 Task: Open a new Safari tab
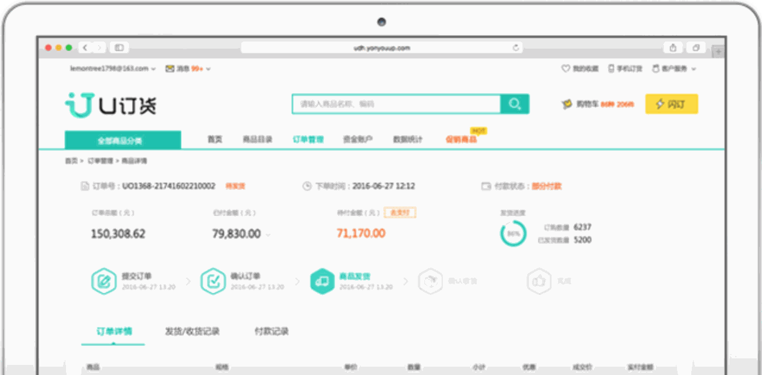click(x=719, y=52)
